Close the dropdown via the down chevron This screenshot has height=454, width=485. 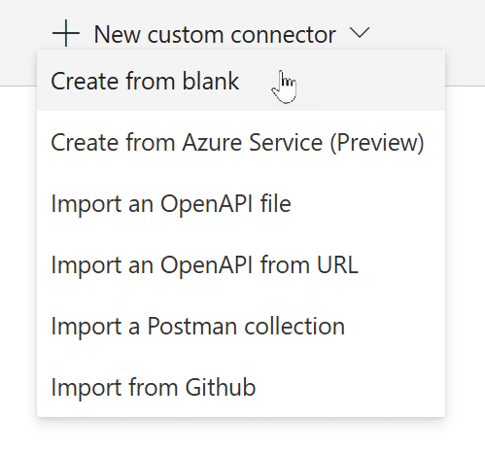coord(360,33)
